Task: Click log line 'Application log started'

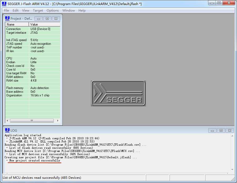Action: (x=23, y=135)
